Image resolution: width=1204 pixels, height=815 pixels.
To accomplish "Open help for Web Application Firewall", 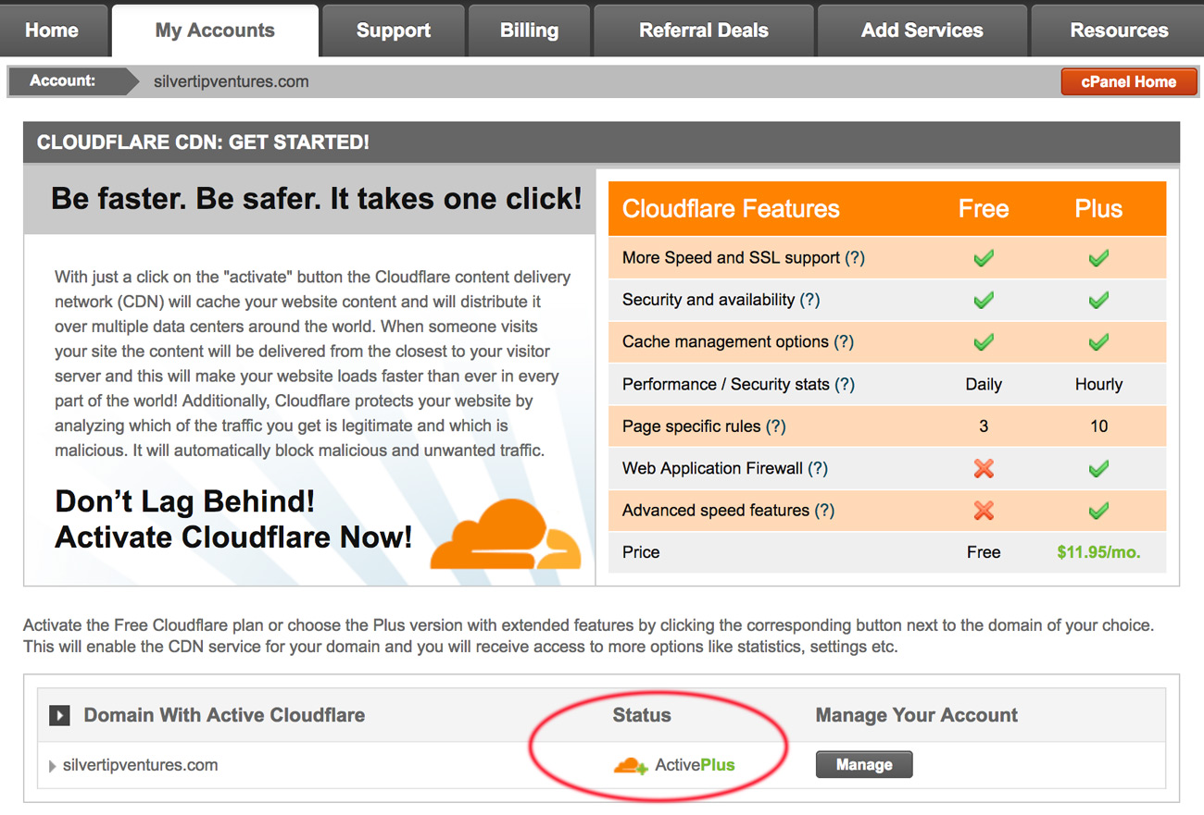I will 818,468.
